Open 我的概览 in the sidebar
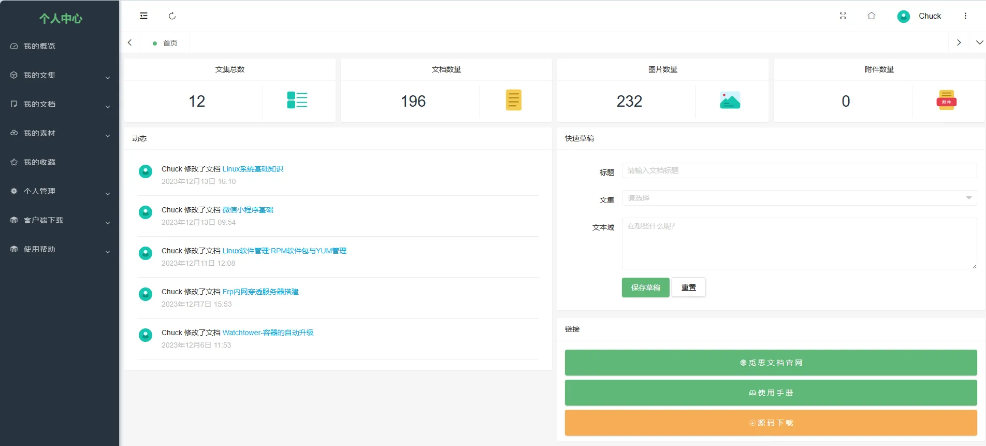Screen dimensions: 986x446 click(x=60, y=46)
